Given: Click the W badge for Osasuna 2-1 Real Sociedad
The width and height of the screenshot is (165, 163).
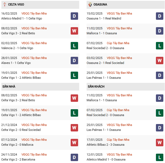Looking at the screenshot, I should [159, 61].
